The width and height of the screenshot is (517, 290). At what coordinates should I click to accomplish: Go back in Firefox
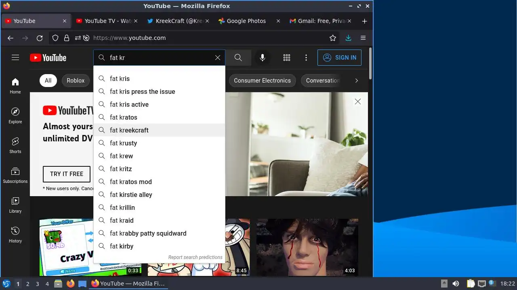tap(11, 38)
